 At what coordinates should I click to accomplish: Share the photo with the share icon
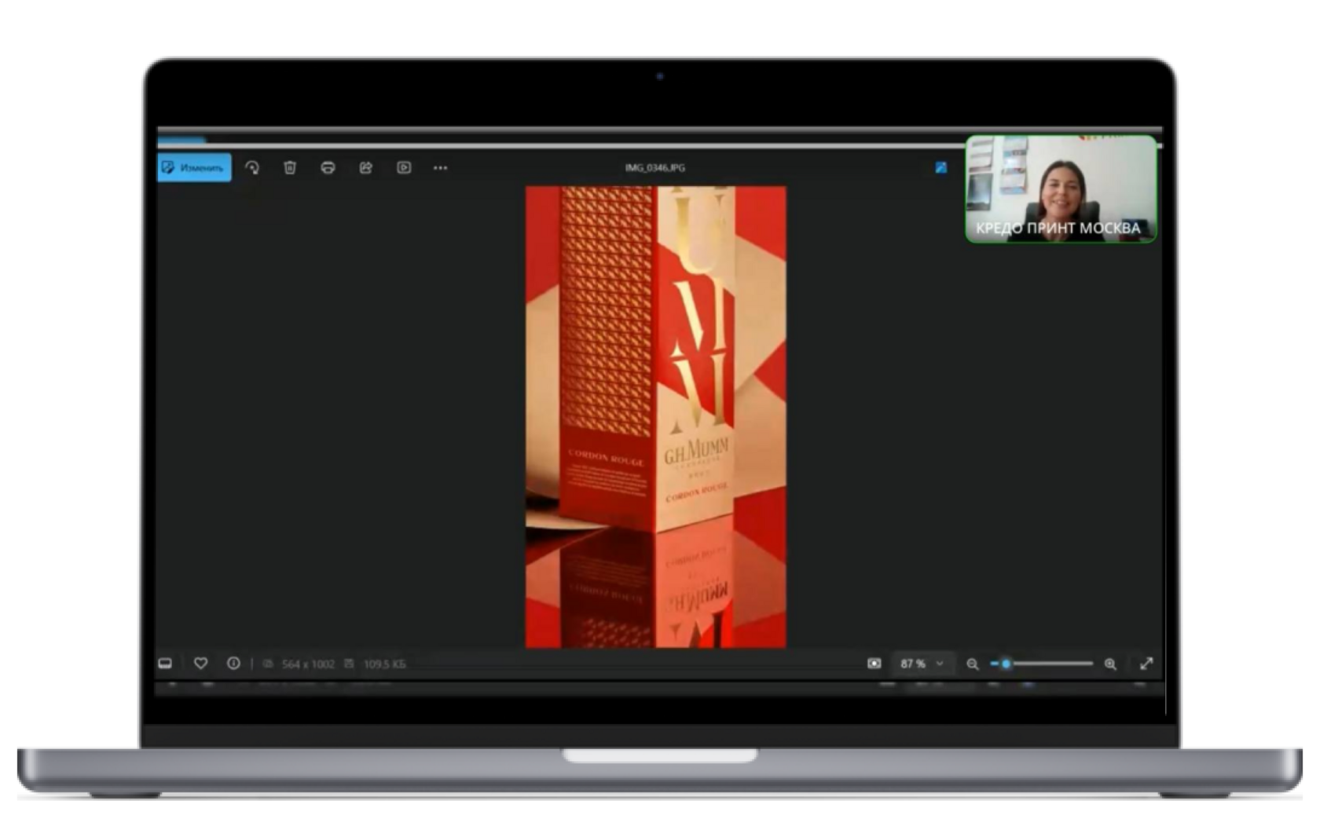[365, 167]
